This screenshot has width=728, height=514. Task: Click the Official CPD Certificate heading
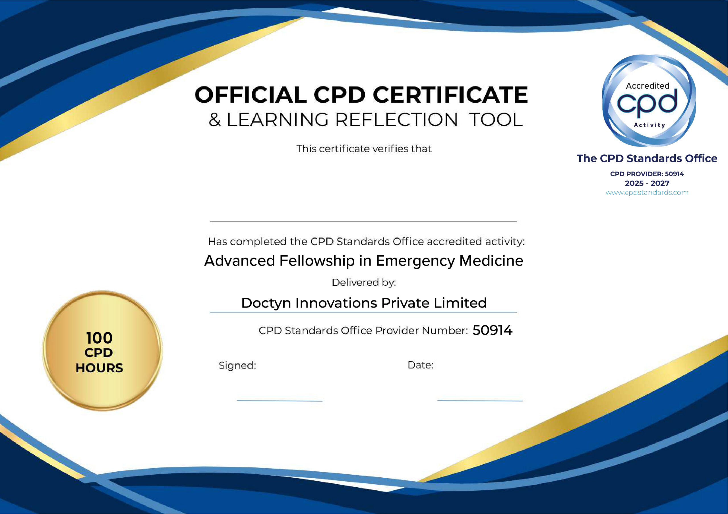tap(361, 95)
